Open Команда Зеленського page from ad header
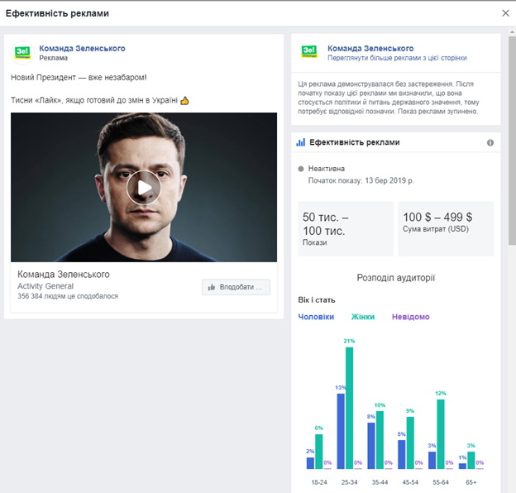The image size is (516, 493). click(82, 49)
